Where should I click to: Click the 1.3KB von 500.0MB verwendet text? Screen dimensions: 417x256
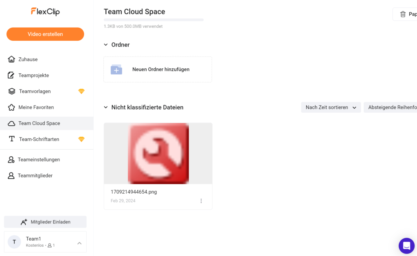tap(133, 26)
